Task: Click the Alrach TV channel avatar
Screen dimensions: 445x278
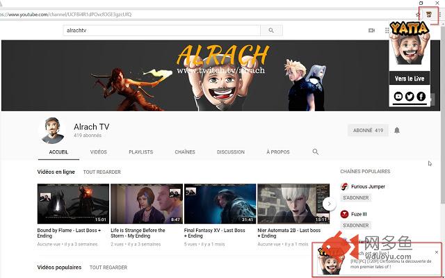Action: (53, 131)
